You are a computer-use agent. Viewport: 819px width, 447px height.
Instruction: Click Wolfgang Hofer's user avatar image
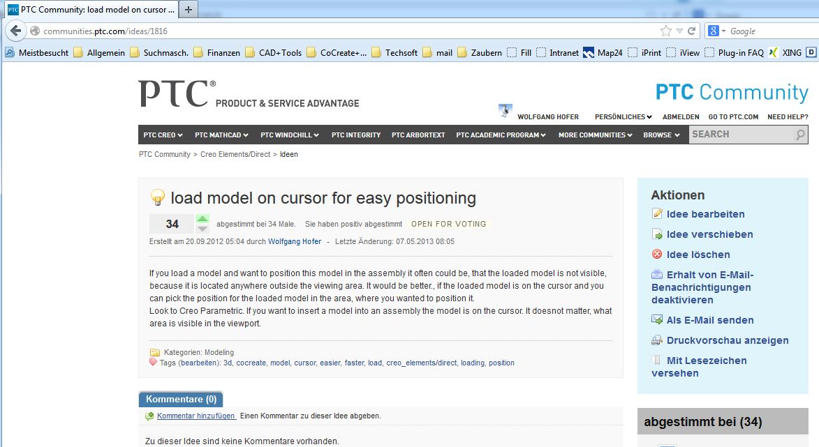coord(505,111)
